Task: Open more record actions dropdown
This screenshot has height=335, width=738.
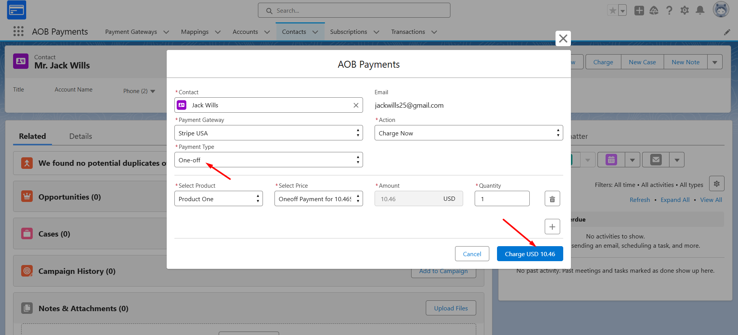Action: 715,62
